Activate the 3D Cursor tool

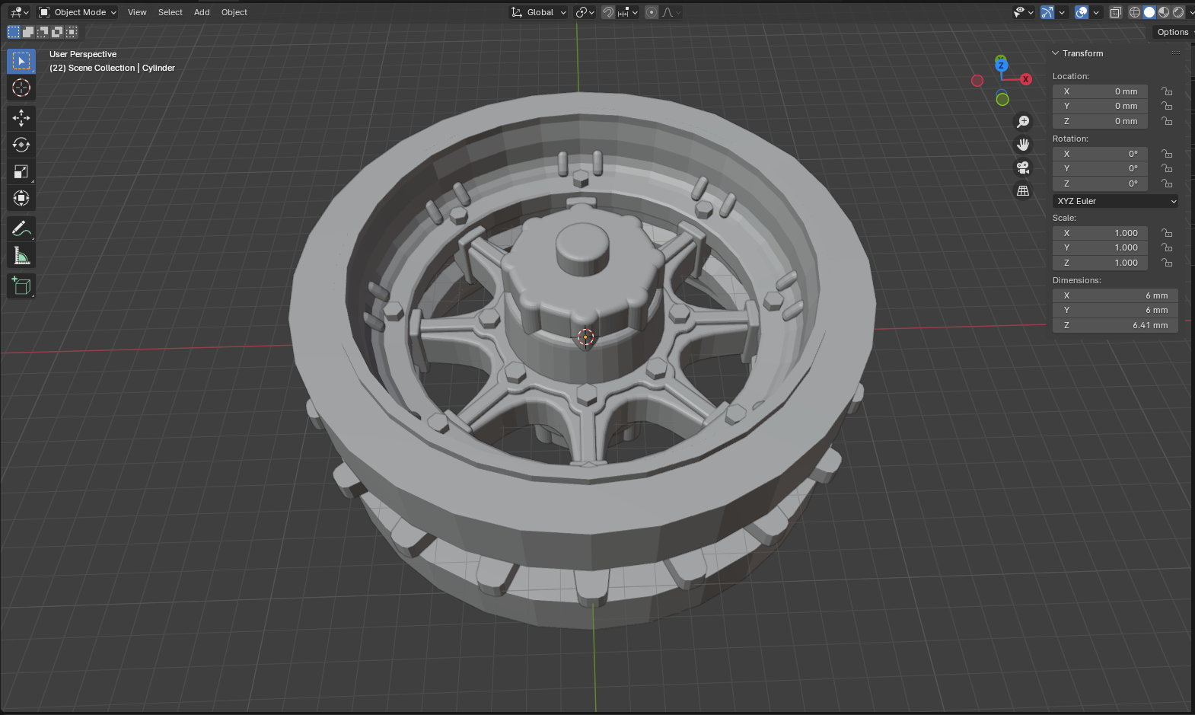tap(21, 88)
